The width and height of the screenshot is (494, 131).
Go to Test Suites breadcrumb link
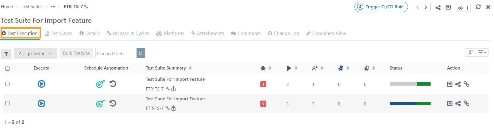pyautogui.click(x=32, y=7)
